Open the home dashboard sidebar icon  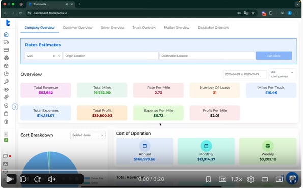click(6, 34)
